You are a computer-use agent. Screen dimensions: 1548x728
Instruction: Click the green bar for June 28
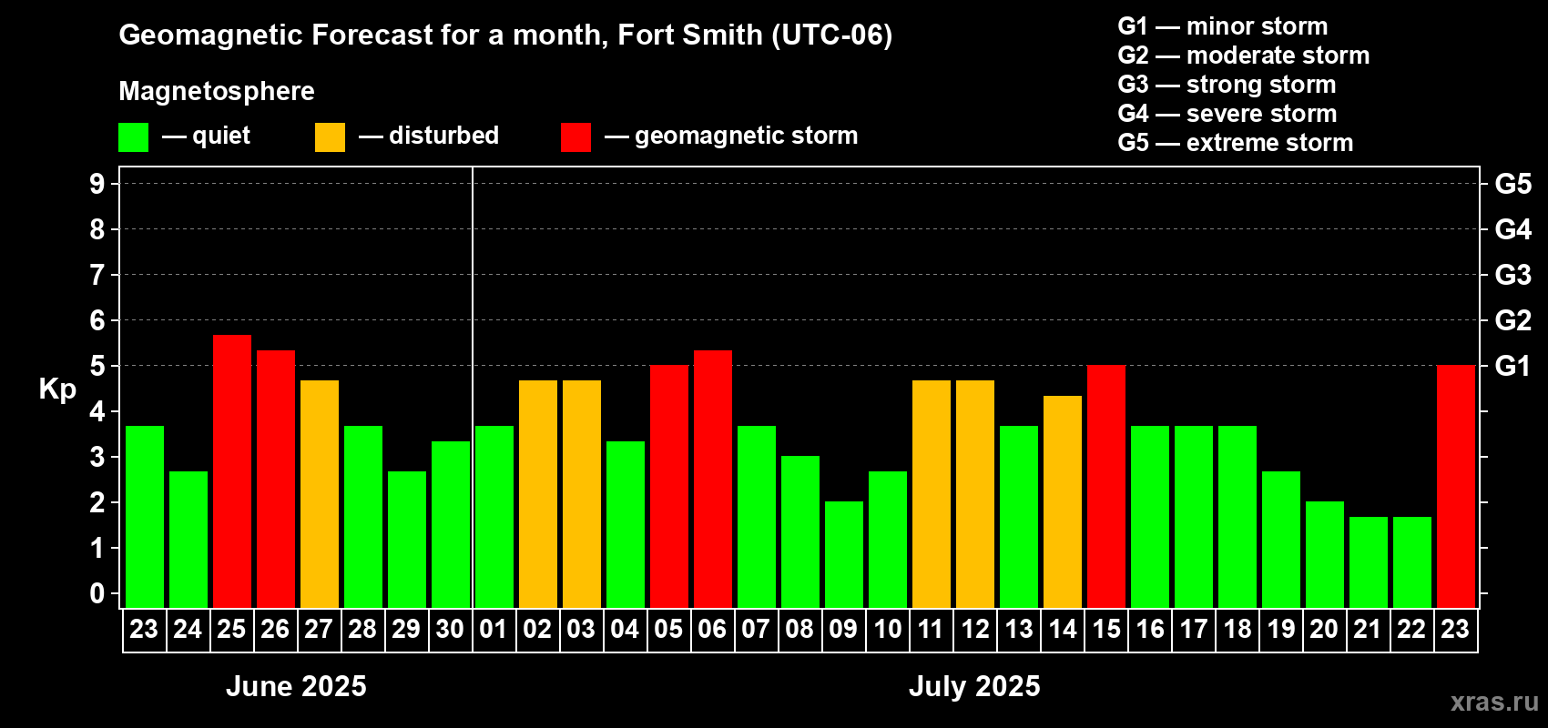(363, 517)
